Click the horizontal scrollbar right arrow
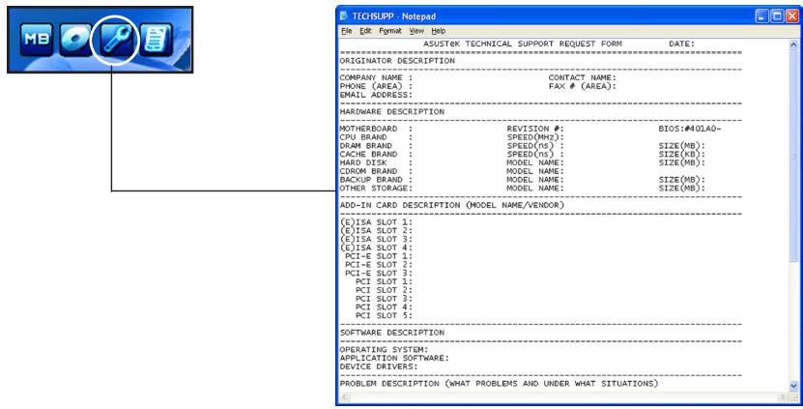 pyautogui.click(x=784, y=396)
